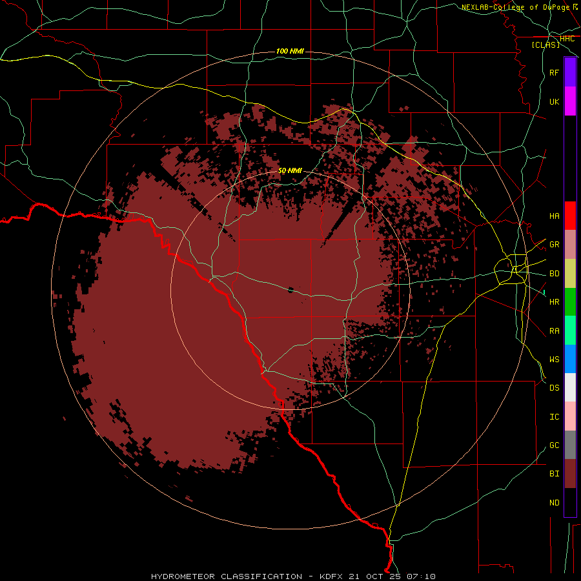The image size is (581, 581).
Task: Click the GC gray legend swatch
Action: pyautogui.click(x=570, y=445)
